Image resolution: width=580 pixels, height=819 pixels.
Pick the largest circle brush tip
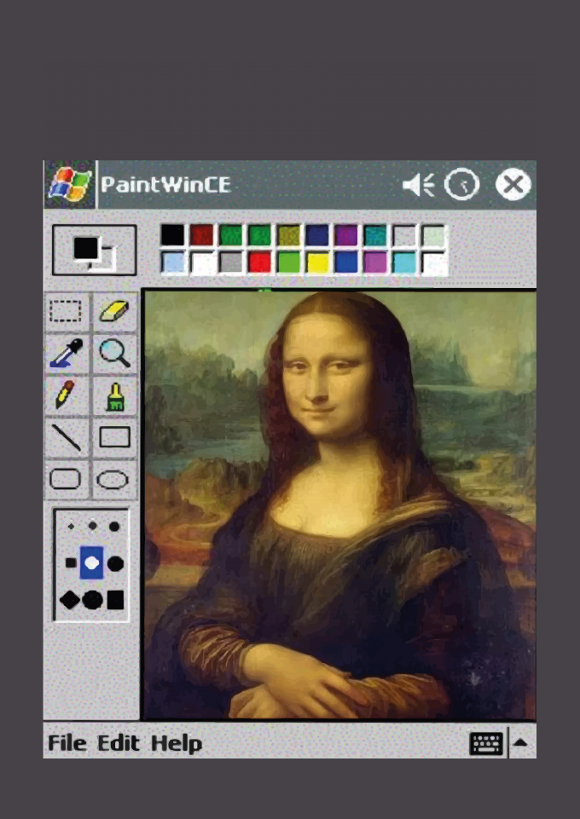(x=92, y=600)
